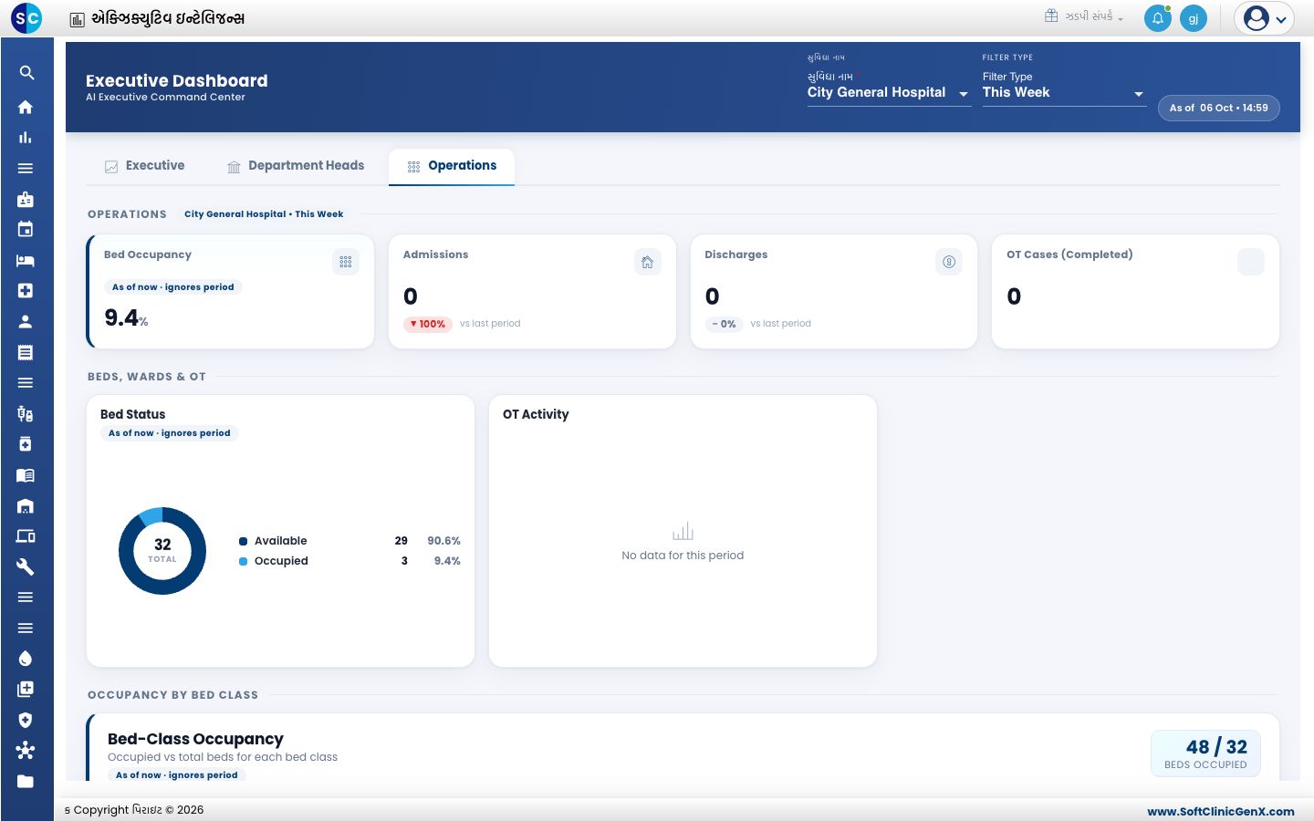Open the home icon in sidebar
Viewport: 1314px width, 821px height.
coord(26,107)
